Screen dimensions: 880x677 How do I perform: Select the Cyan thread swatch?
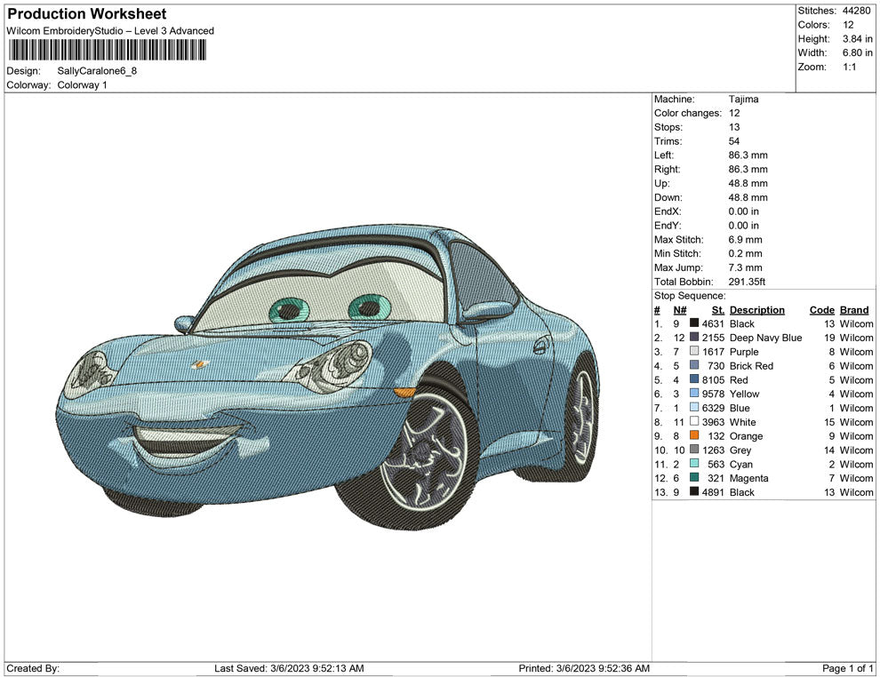(x=694, y=464)
